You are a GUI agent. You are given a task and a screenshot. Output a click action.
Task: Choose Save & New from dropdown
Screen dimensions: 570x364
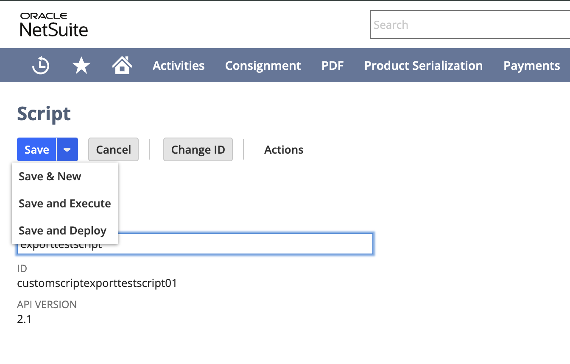pos(65,176)
